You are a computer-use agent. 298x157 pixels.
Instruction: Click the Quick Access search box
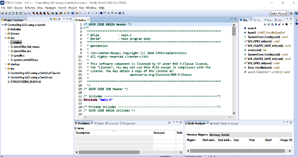(278, 13)
